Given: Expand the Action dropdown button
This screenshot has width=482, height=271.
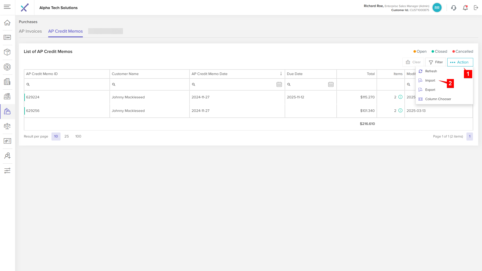Looking at the screenshot, I should (460, 62).
